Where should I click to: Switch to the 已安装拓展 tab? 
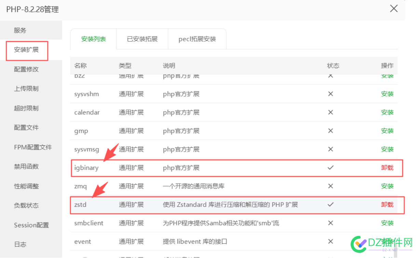tap(142, 39)
